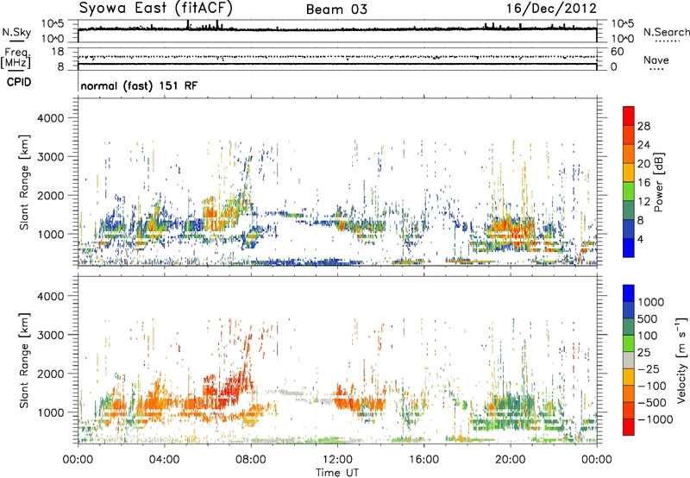Click the 'normal (fast) 151 RF' text
690x478 pixels.
coord(139,85)
